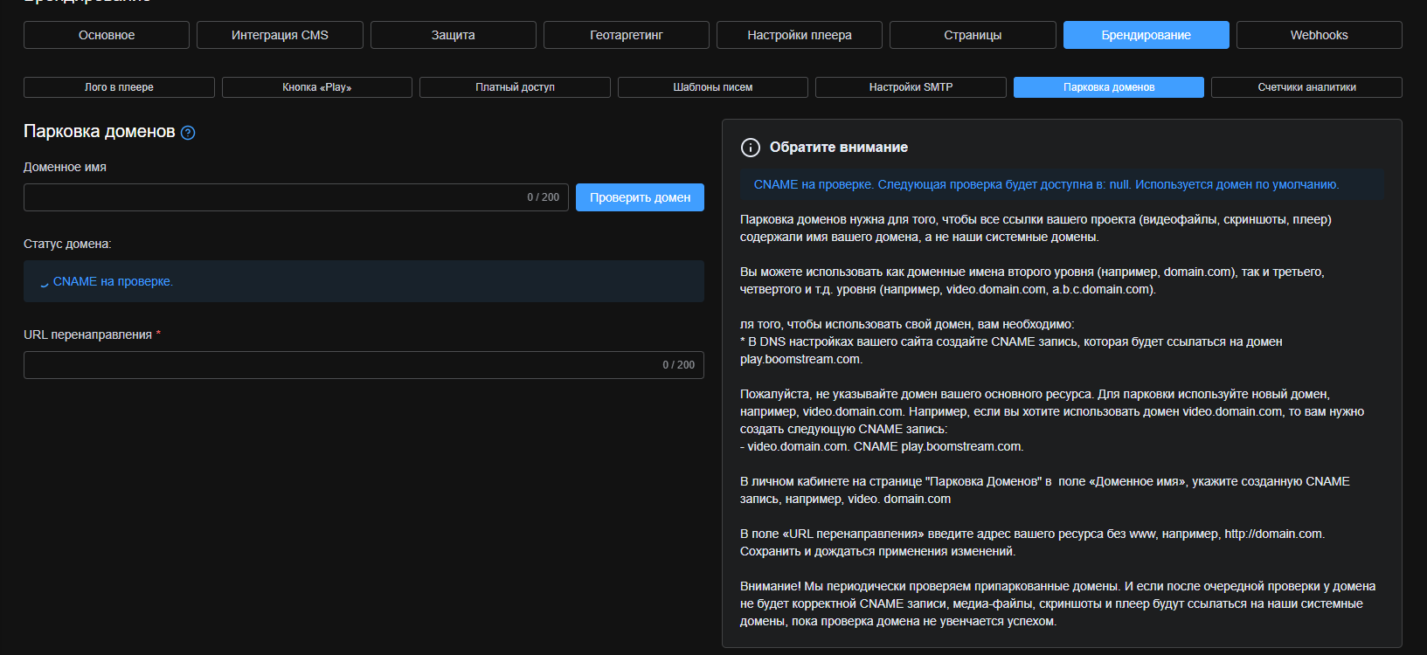Click the URL перенаправления field label
The width and height of the screenshot is (1427, 655).
coord(87,334)
